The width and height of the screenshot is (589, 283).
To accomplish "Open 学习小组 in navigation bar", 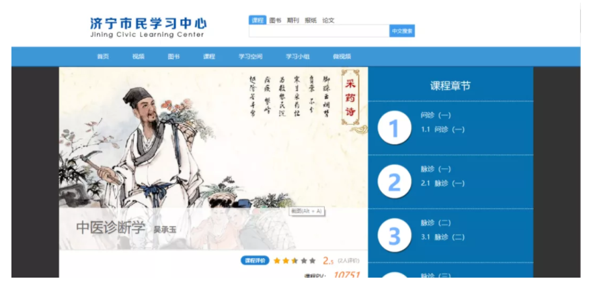I will (298, 56).
